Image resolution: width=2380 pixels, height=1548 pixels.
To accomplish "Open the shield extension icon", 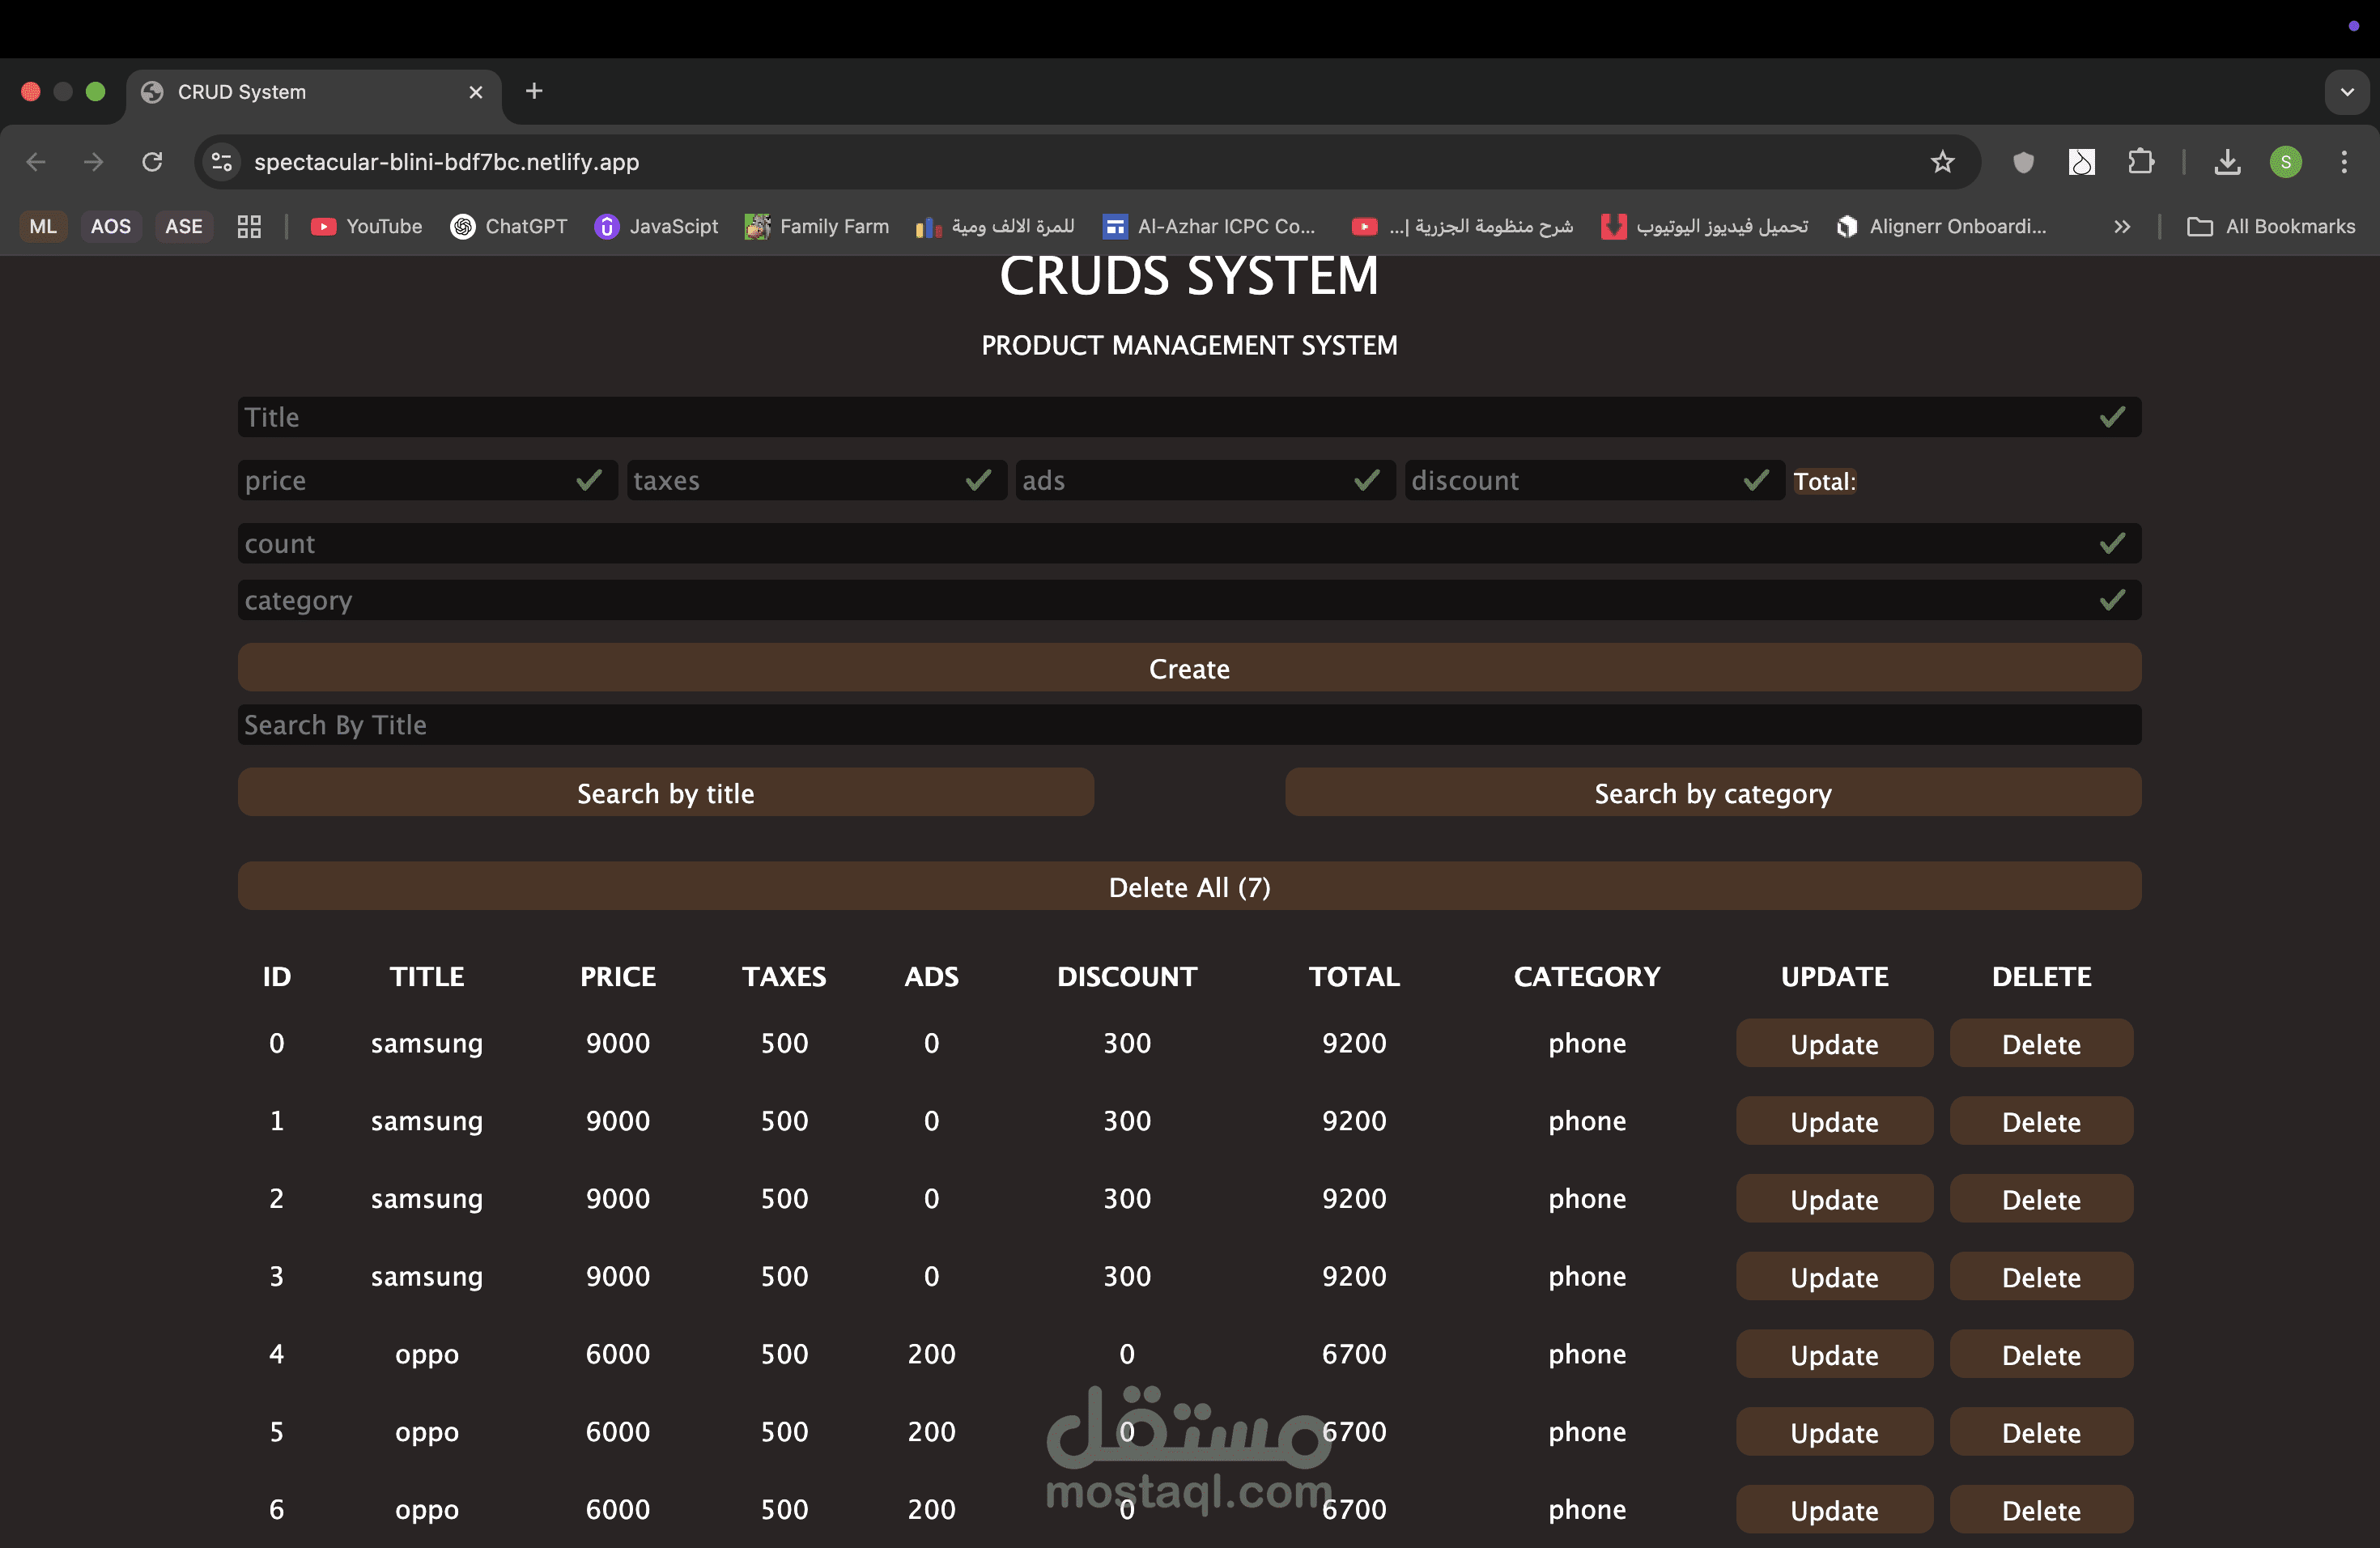I will (x=2023, y=162).
